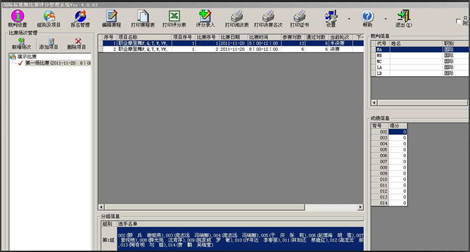The height and width of the screenshot is (252, 470).
Task: Click 当前轮次 column header
Action: [341, 37]
